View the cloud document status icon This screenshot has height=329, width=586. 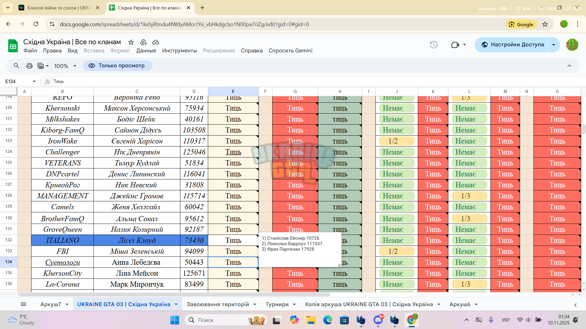point(156,42)
